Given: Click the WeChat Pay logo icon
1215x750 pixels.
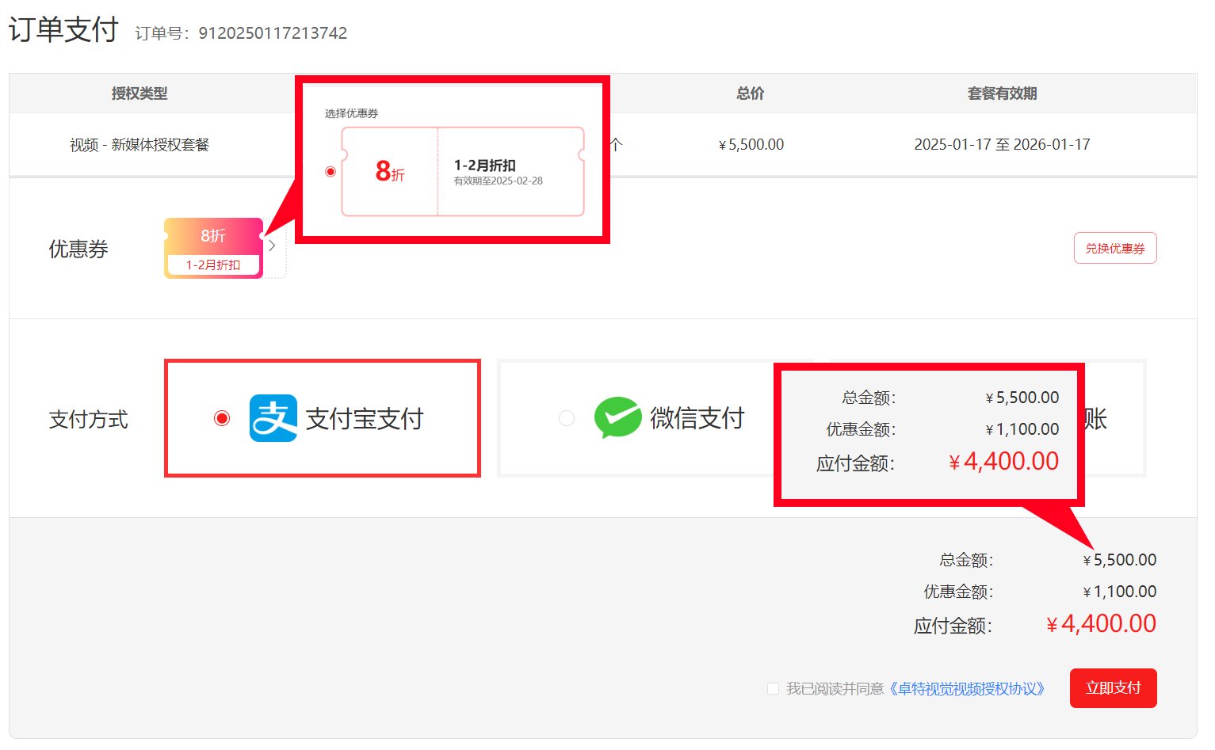Looking at the screenshot, I should (x=618, y=417).
